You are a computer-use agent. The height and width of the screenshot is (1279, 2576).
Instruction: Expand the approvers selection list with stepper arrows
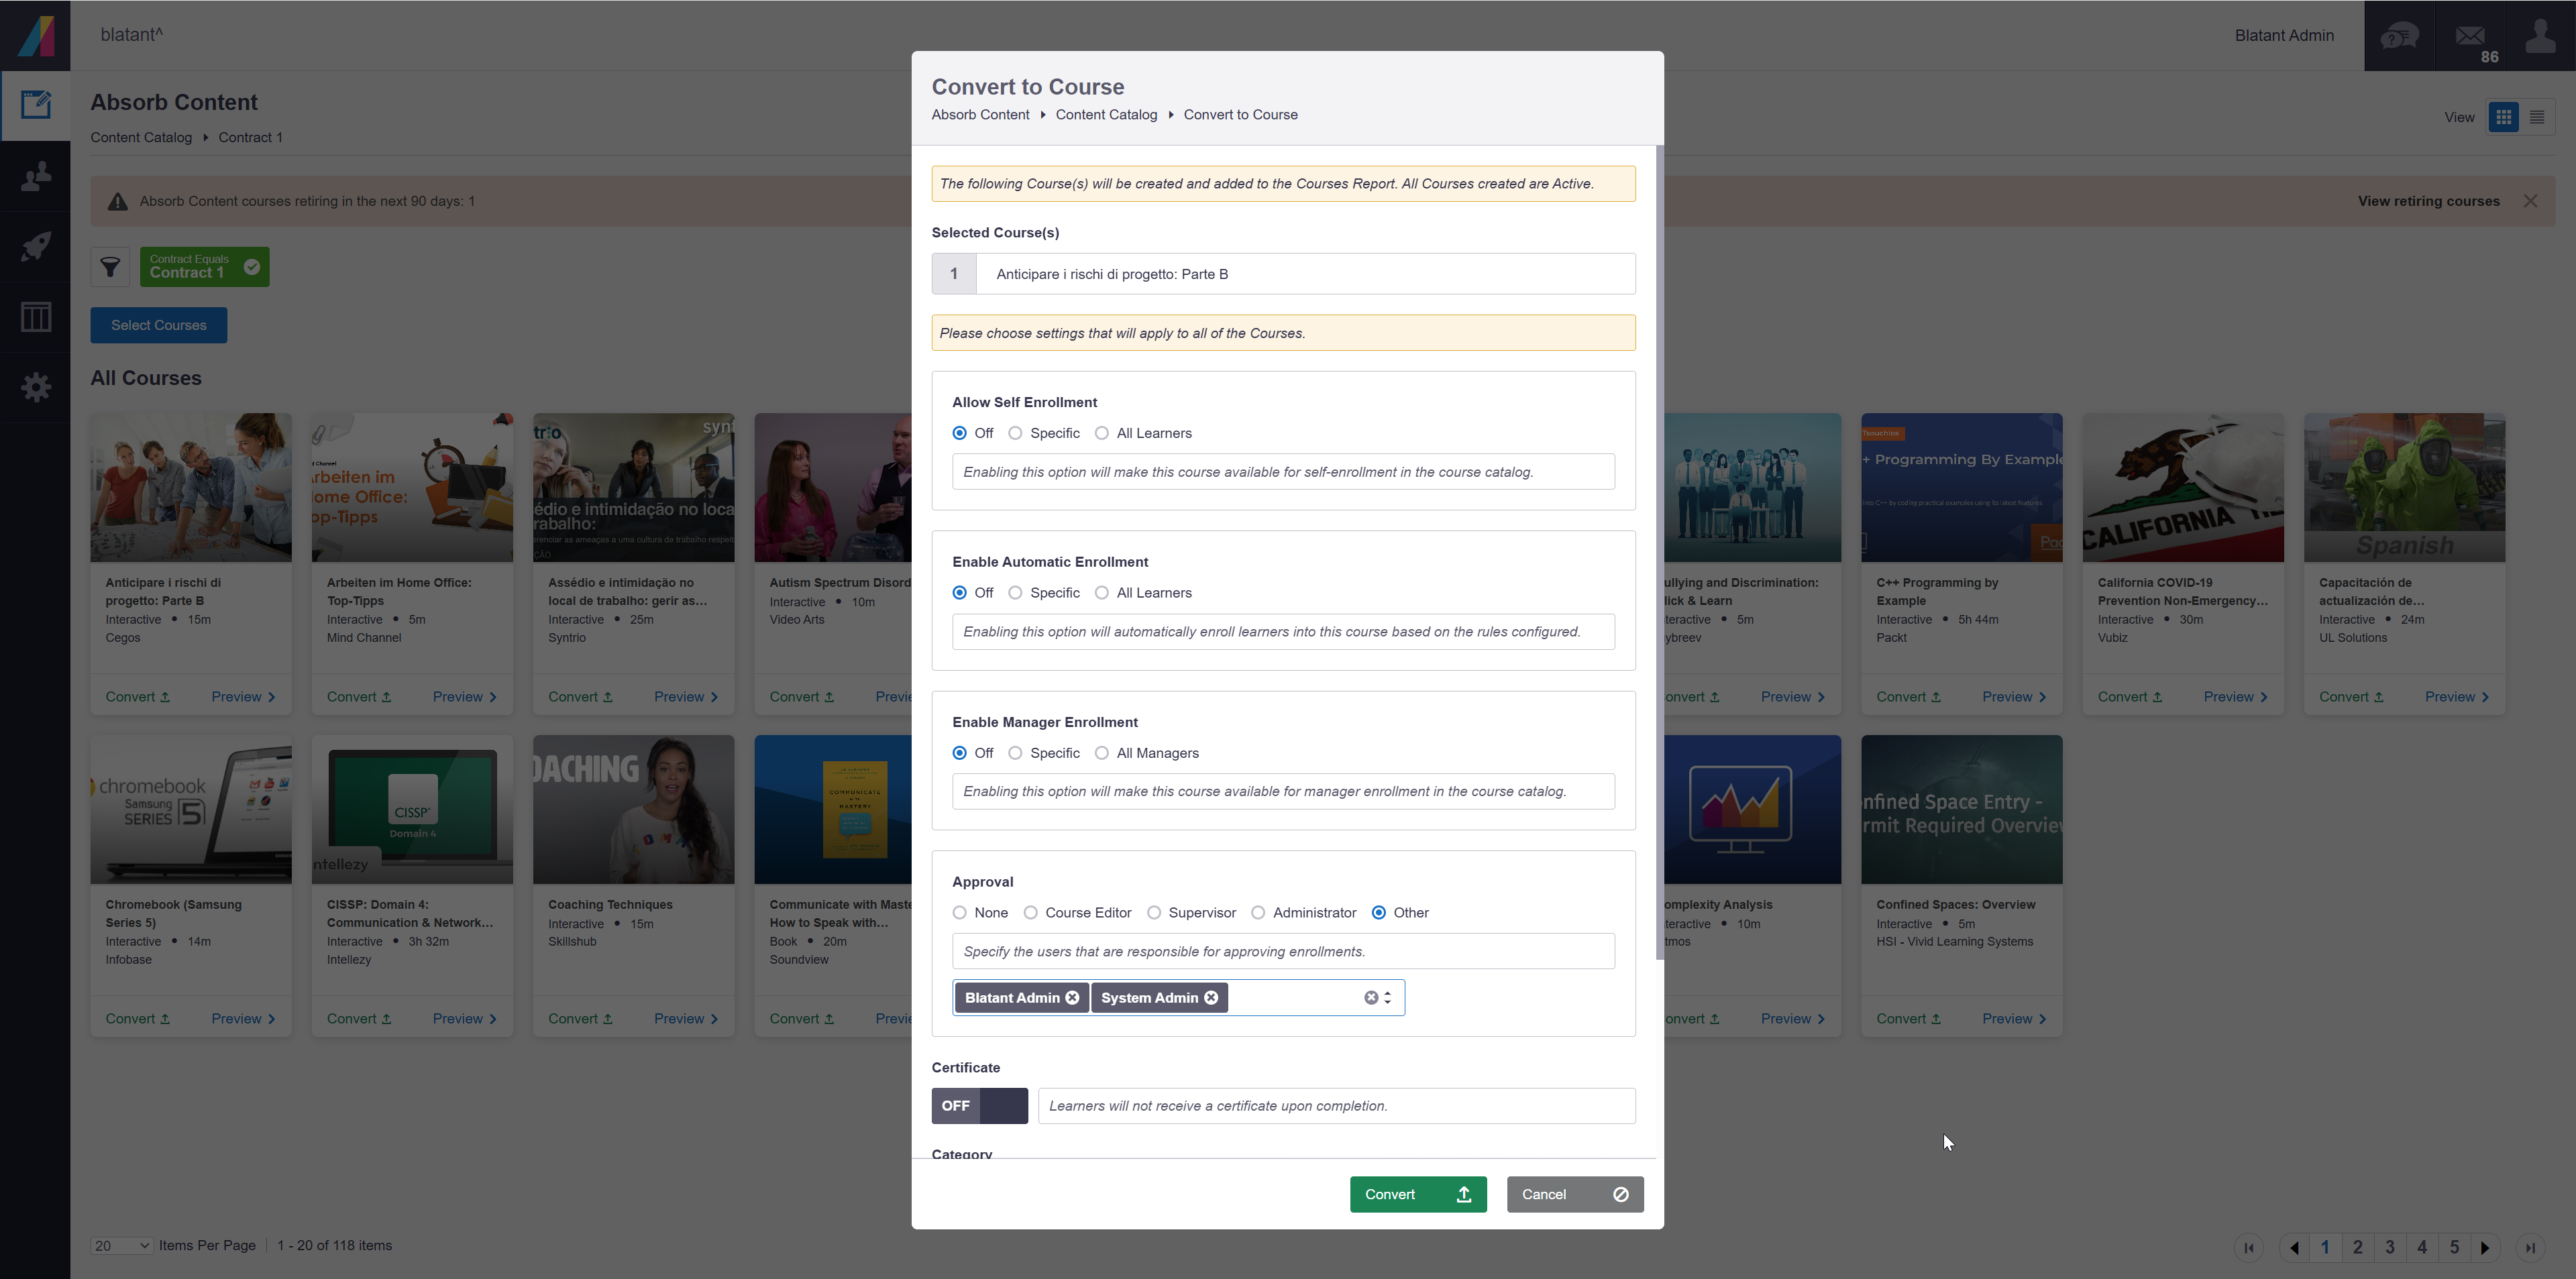1389,997
